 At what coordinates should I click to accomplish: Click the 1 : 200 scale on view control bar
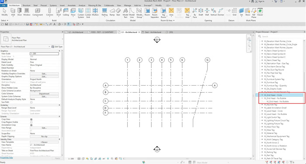[x=71, y=159]
